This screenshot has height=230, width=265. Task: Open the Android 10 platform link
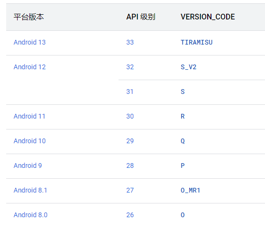pyautogui.click(x=29, y=141)
